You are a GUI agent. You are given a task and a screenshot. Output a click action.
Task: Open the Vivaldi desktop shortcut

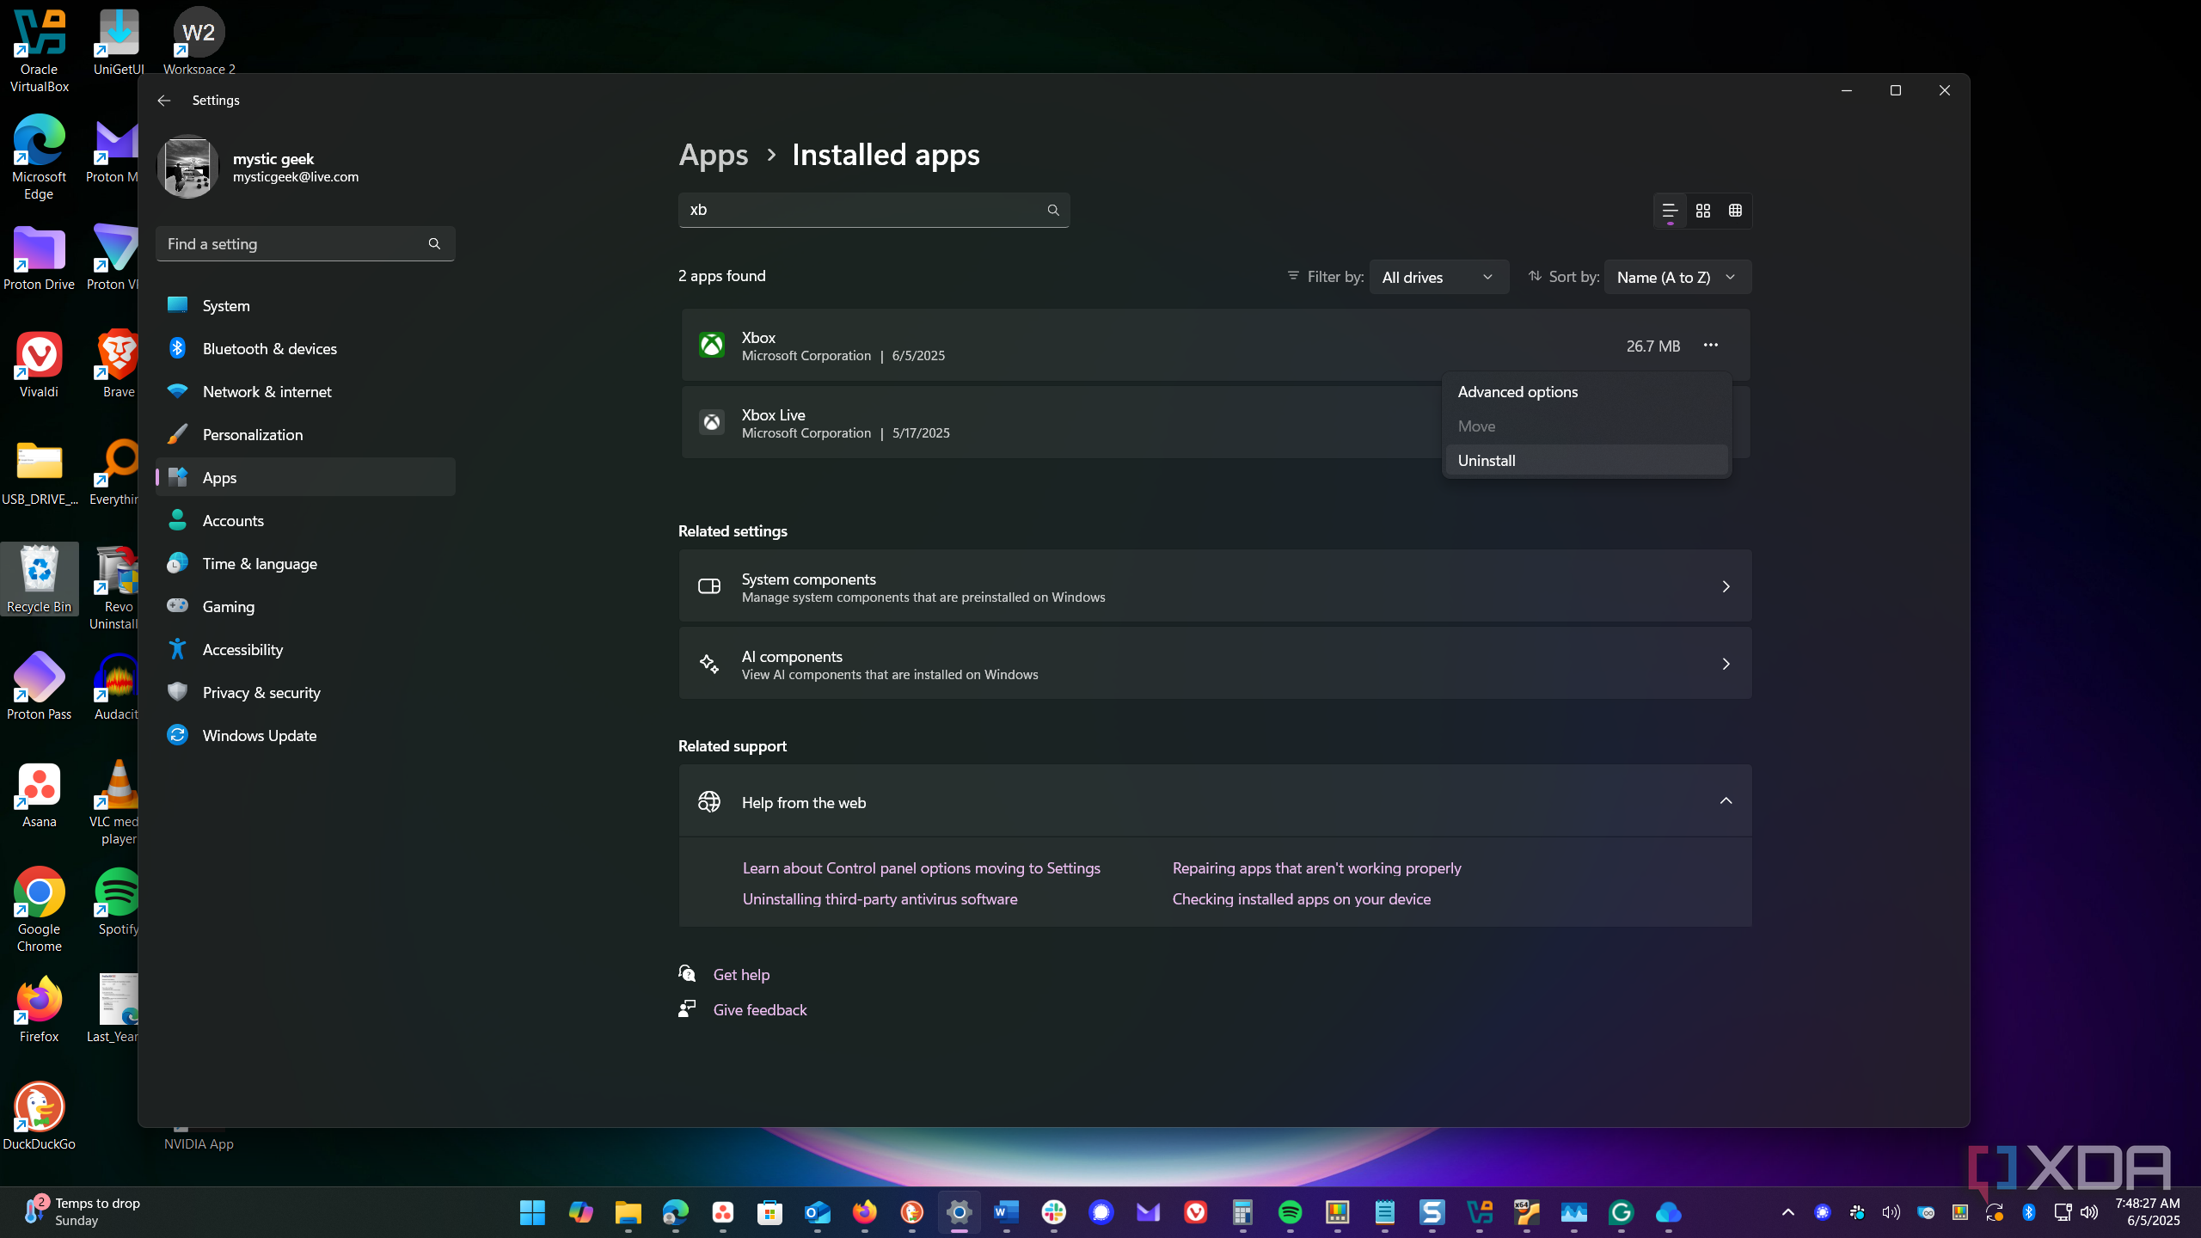39,365
